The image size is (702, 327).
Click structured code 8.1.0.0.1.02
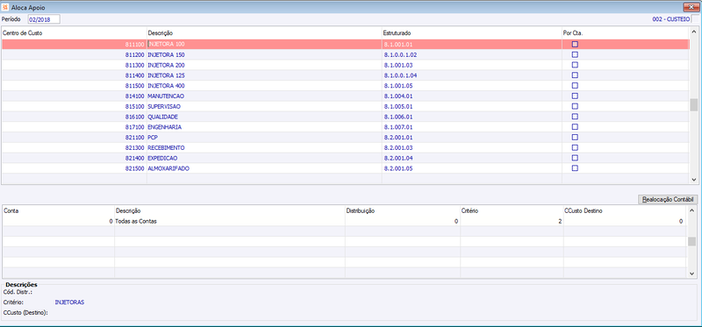[401, 54]
